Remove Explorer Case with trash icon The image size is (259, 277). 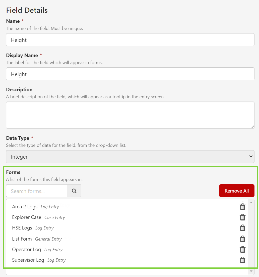point(242,217)
